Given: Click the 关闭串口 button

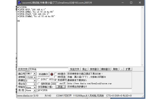Looking at the screenshot, I should 43,74.
